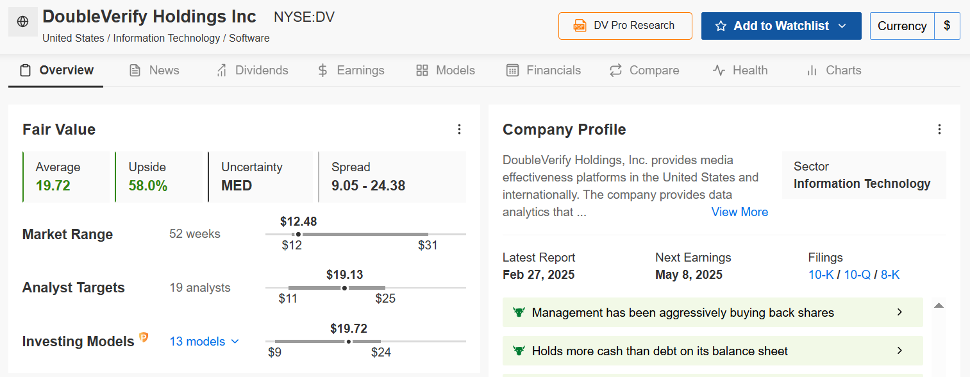Click the 52 weeks label
The image size is (970, 377).
pyautogui.click(x=195, y=234)
